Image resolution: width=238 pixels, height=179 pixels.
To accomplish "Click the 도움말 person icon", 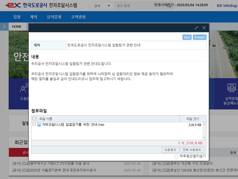I will 23,89.
